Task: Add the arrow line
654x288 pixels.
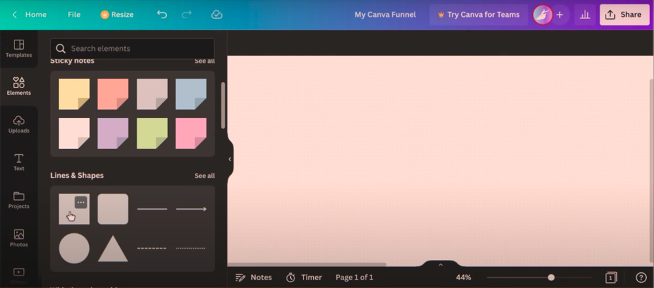Action: [191, 209]
